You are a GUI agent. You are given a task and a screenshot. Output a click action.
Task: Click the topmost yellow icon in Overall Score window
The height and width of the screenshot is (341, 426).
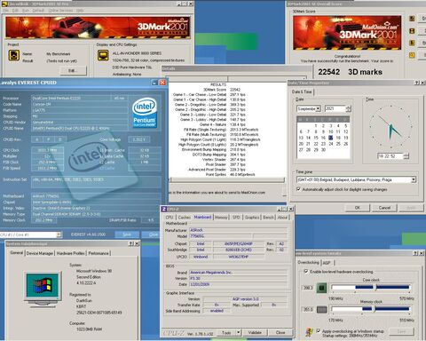(x=412, y=19)
